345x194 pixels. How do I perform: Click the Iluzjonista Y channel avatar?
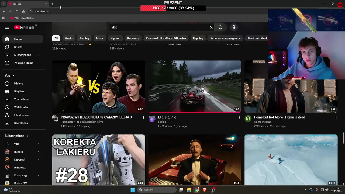pos(55,119)
